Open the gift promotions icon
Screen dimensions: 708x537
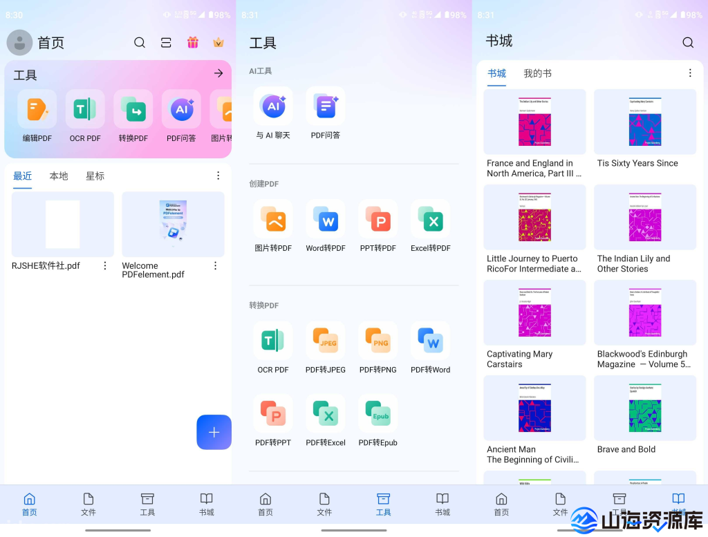pyautogui.click(x=192, y=42)
